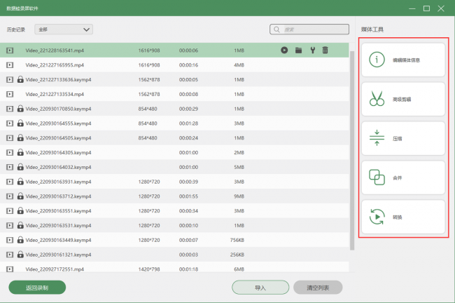Click the 1616*908 resolution of selected Video_221228163541.mp4
This screenshot has height=303, width=455.
149,50
